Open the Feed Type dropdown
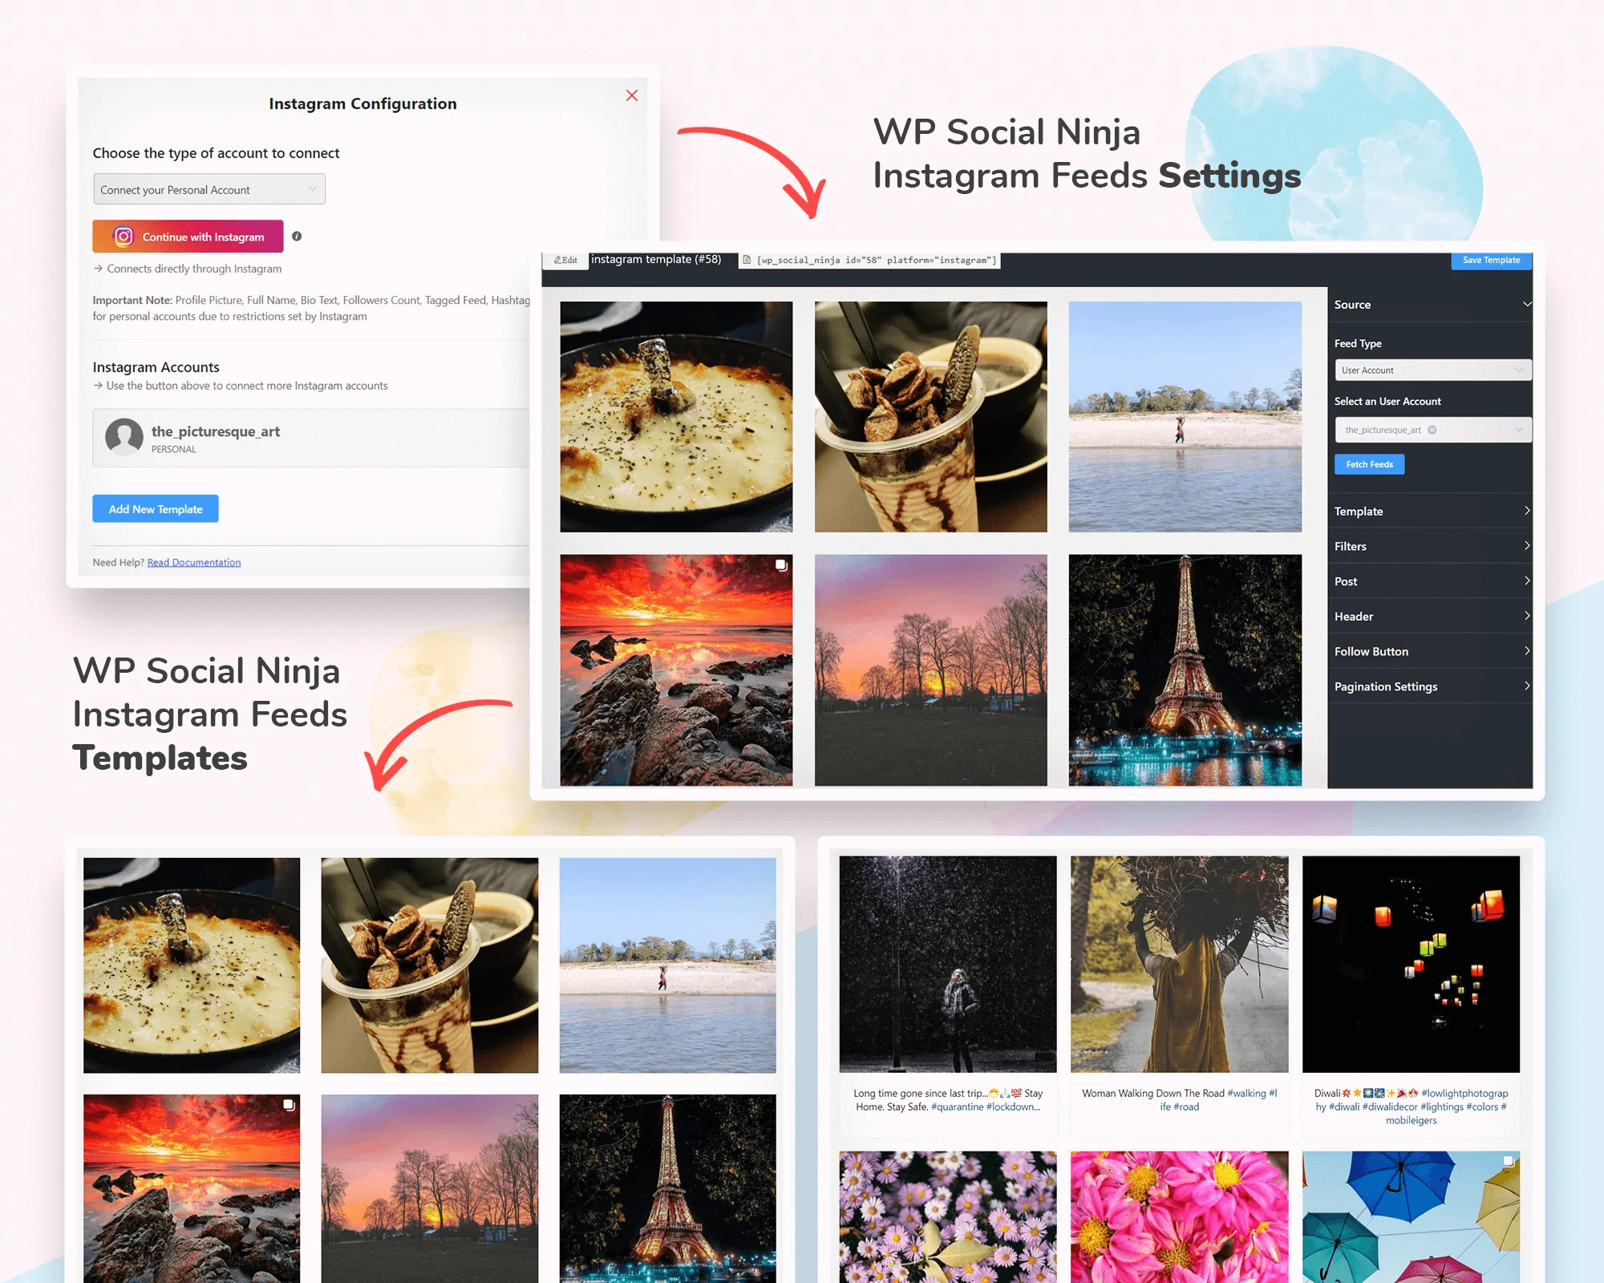Screen dimensions: 1604x1283 pos(1432,370)
